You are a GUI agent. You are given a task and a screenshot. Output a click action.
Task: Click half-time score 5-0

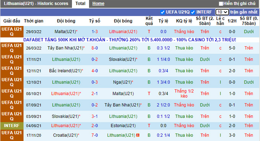tap(232, 48)
